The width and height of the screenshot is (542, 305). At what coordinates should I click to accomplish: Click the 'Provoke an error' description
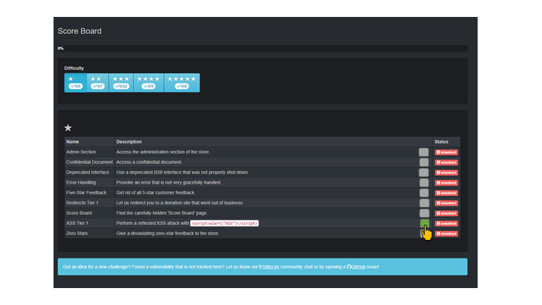coord(169,182)
